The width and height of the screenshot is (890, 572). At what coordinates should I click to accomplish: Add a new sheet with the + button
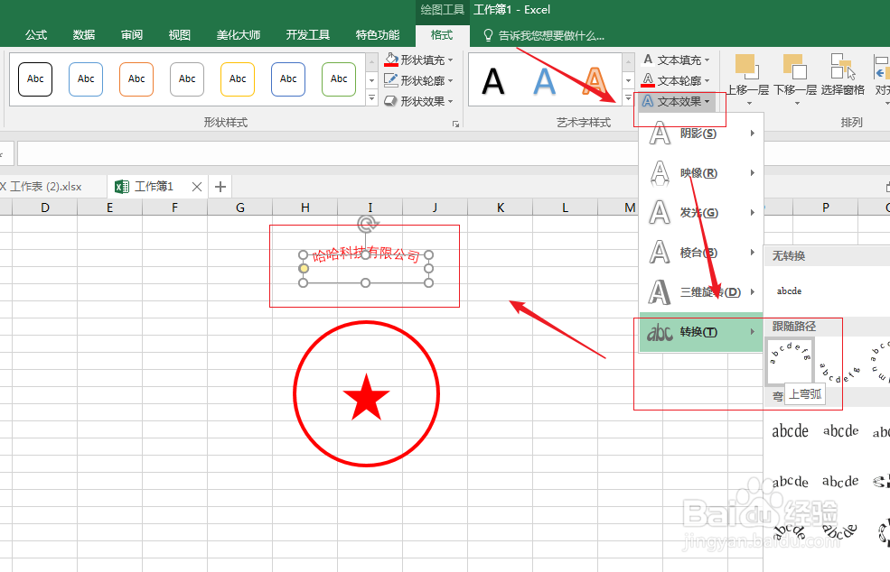pyautogui.click(x=220, y=186)
